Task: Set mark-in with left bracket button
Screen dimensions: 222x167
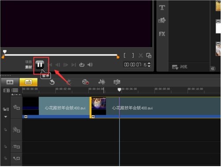Action: [124, 55]
